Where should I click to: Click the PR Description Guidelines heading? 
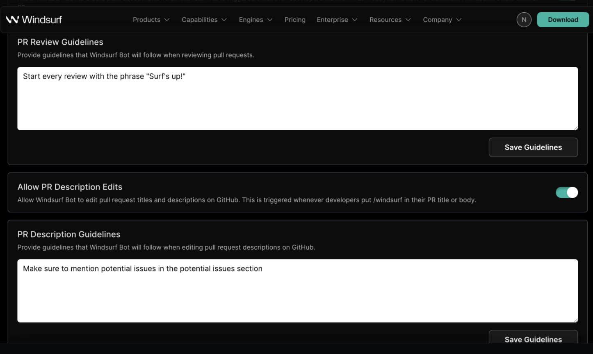coord(69,234)
